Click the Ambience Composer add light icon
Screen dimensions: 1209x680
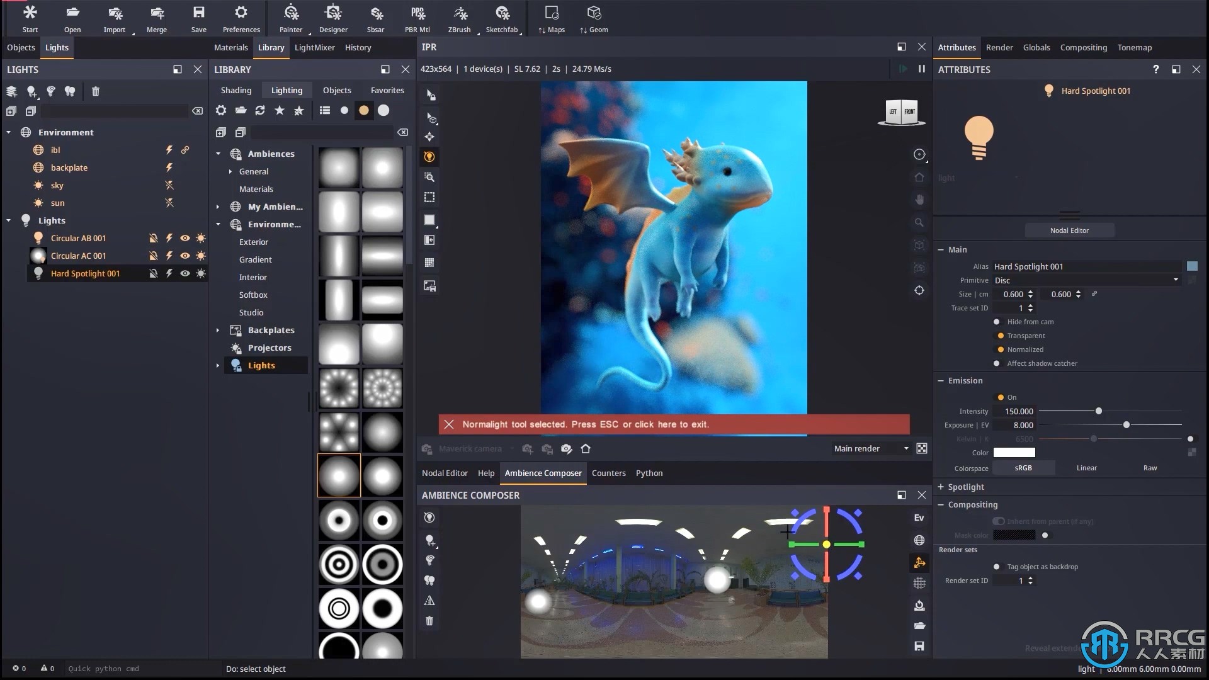pos(429,540)
